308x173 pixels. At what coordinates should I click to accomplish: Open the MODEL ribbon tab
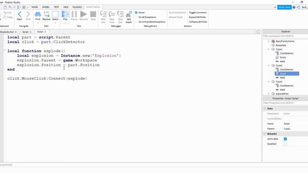(x=46, y=7)
